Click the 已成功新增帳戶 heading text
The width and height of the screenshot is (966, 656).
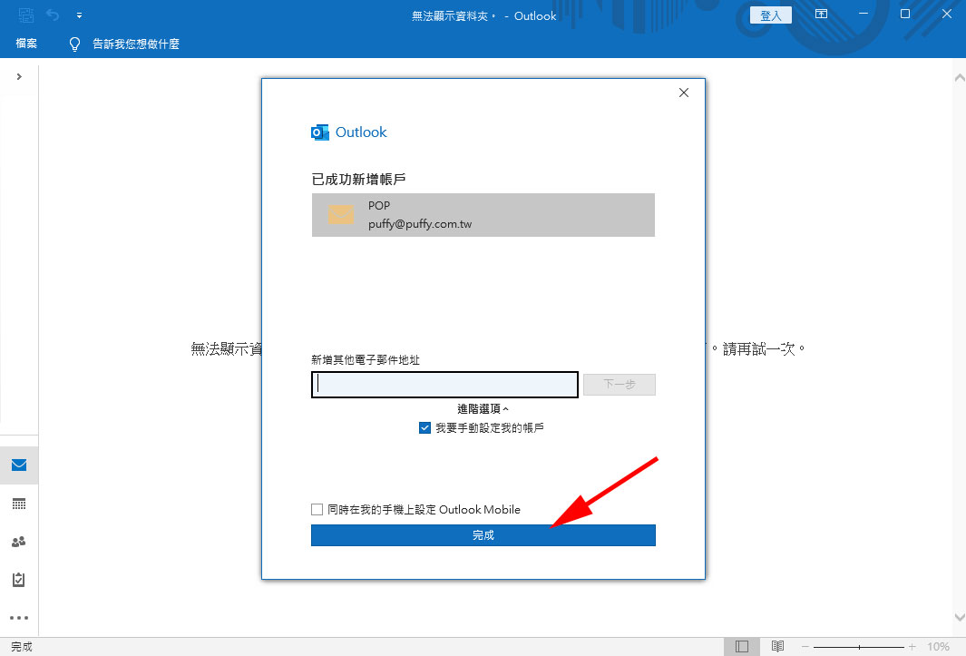(x=358, y=180)
